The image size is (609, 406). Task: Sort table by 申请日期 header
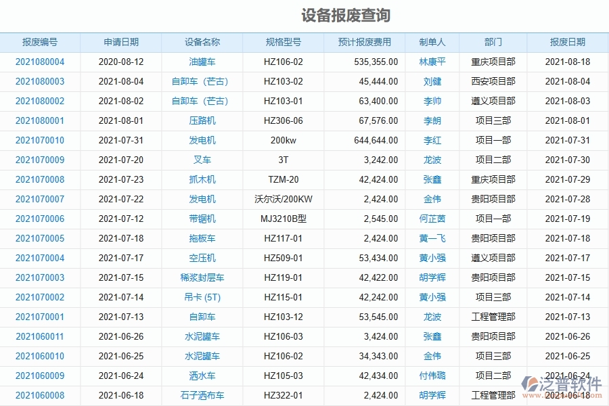click(x=120, y=42)
